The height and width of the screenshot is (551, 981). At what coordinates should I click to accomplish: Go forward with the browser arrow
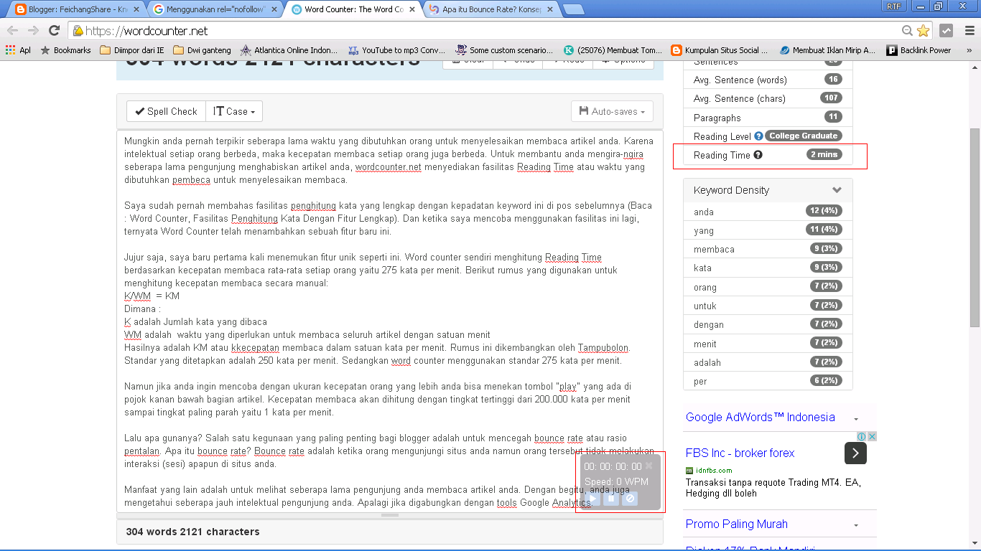[34, 30]
